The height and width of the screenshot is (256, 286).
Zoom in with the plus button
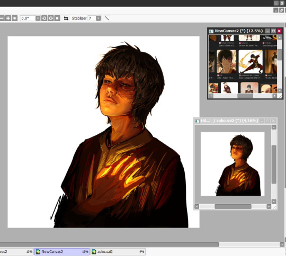click(x=8, y=18)
